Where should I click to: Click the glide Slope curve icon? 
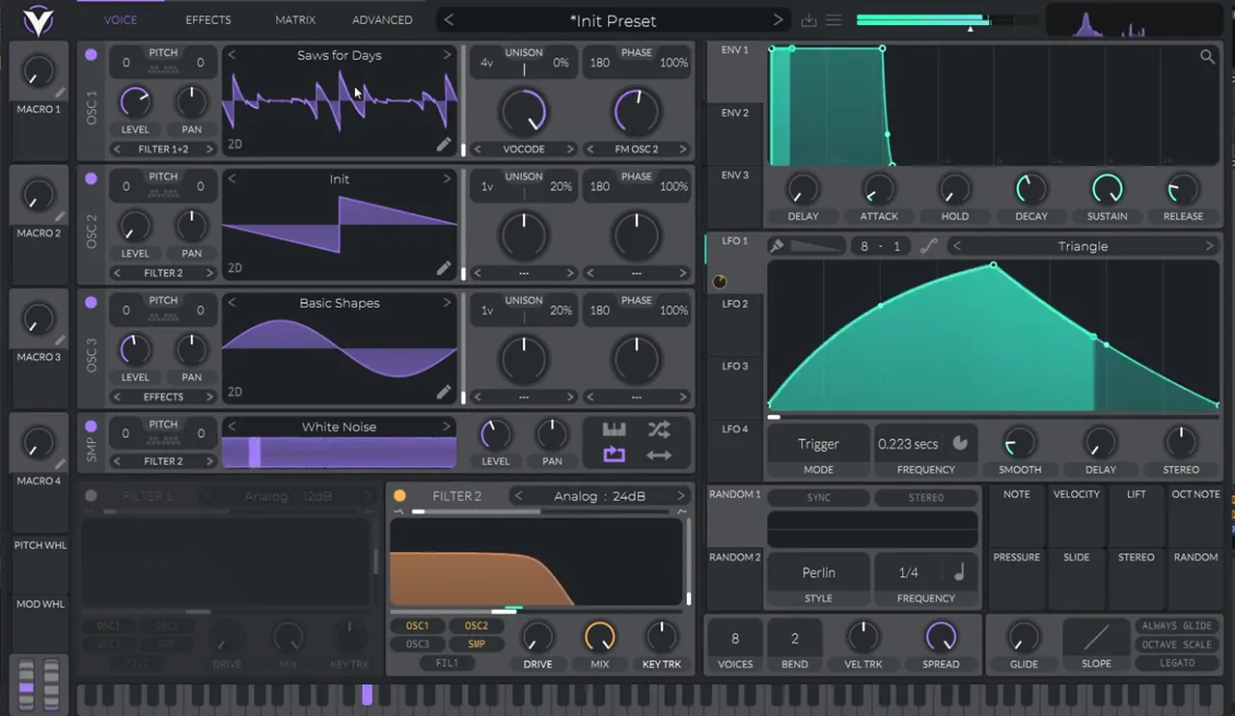(1096, 638)
